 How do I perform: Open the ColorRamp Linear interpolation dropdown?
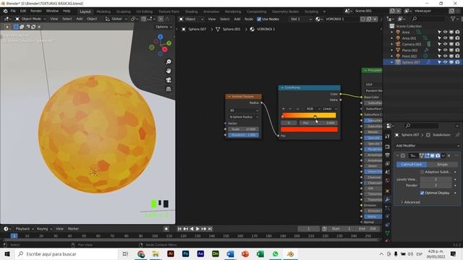(329, 109)
